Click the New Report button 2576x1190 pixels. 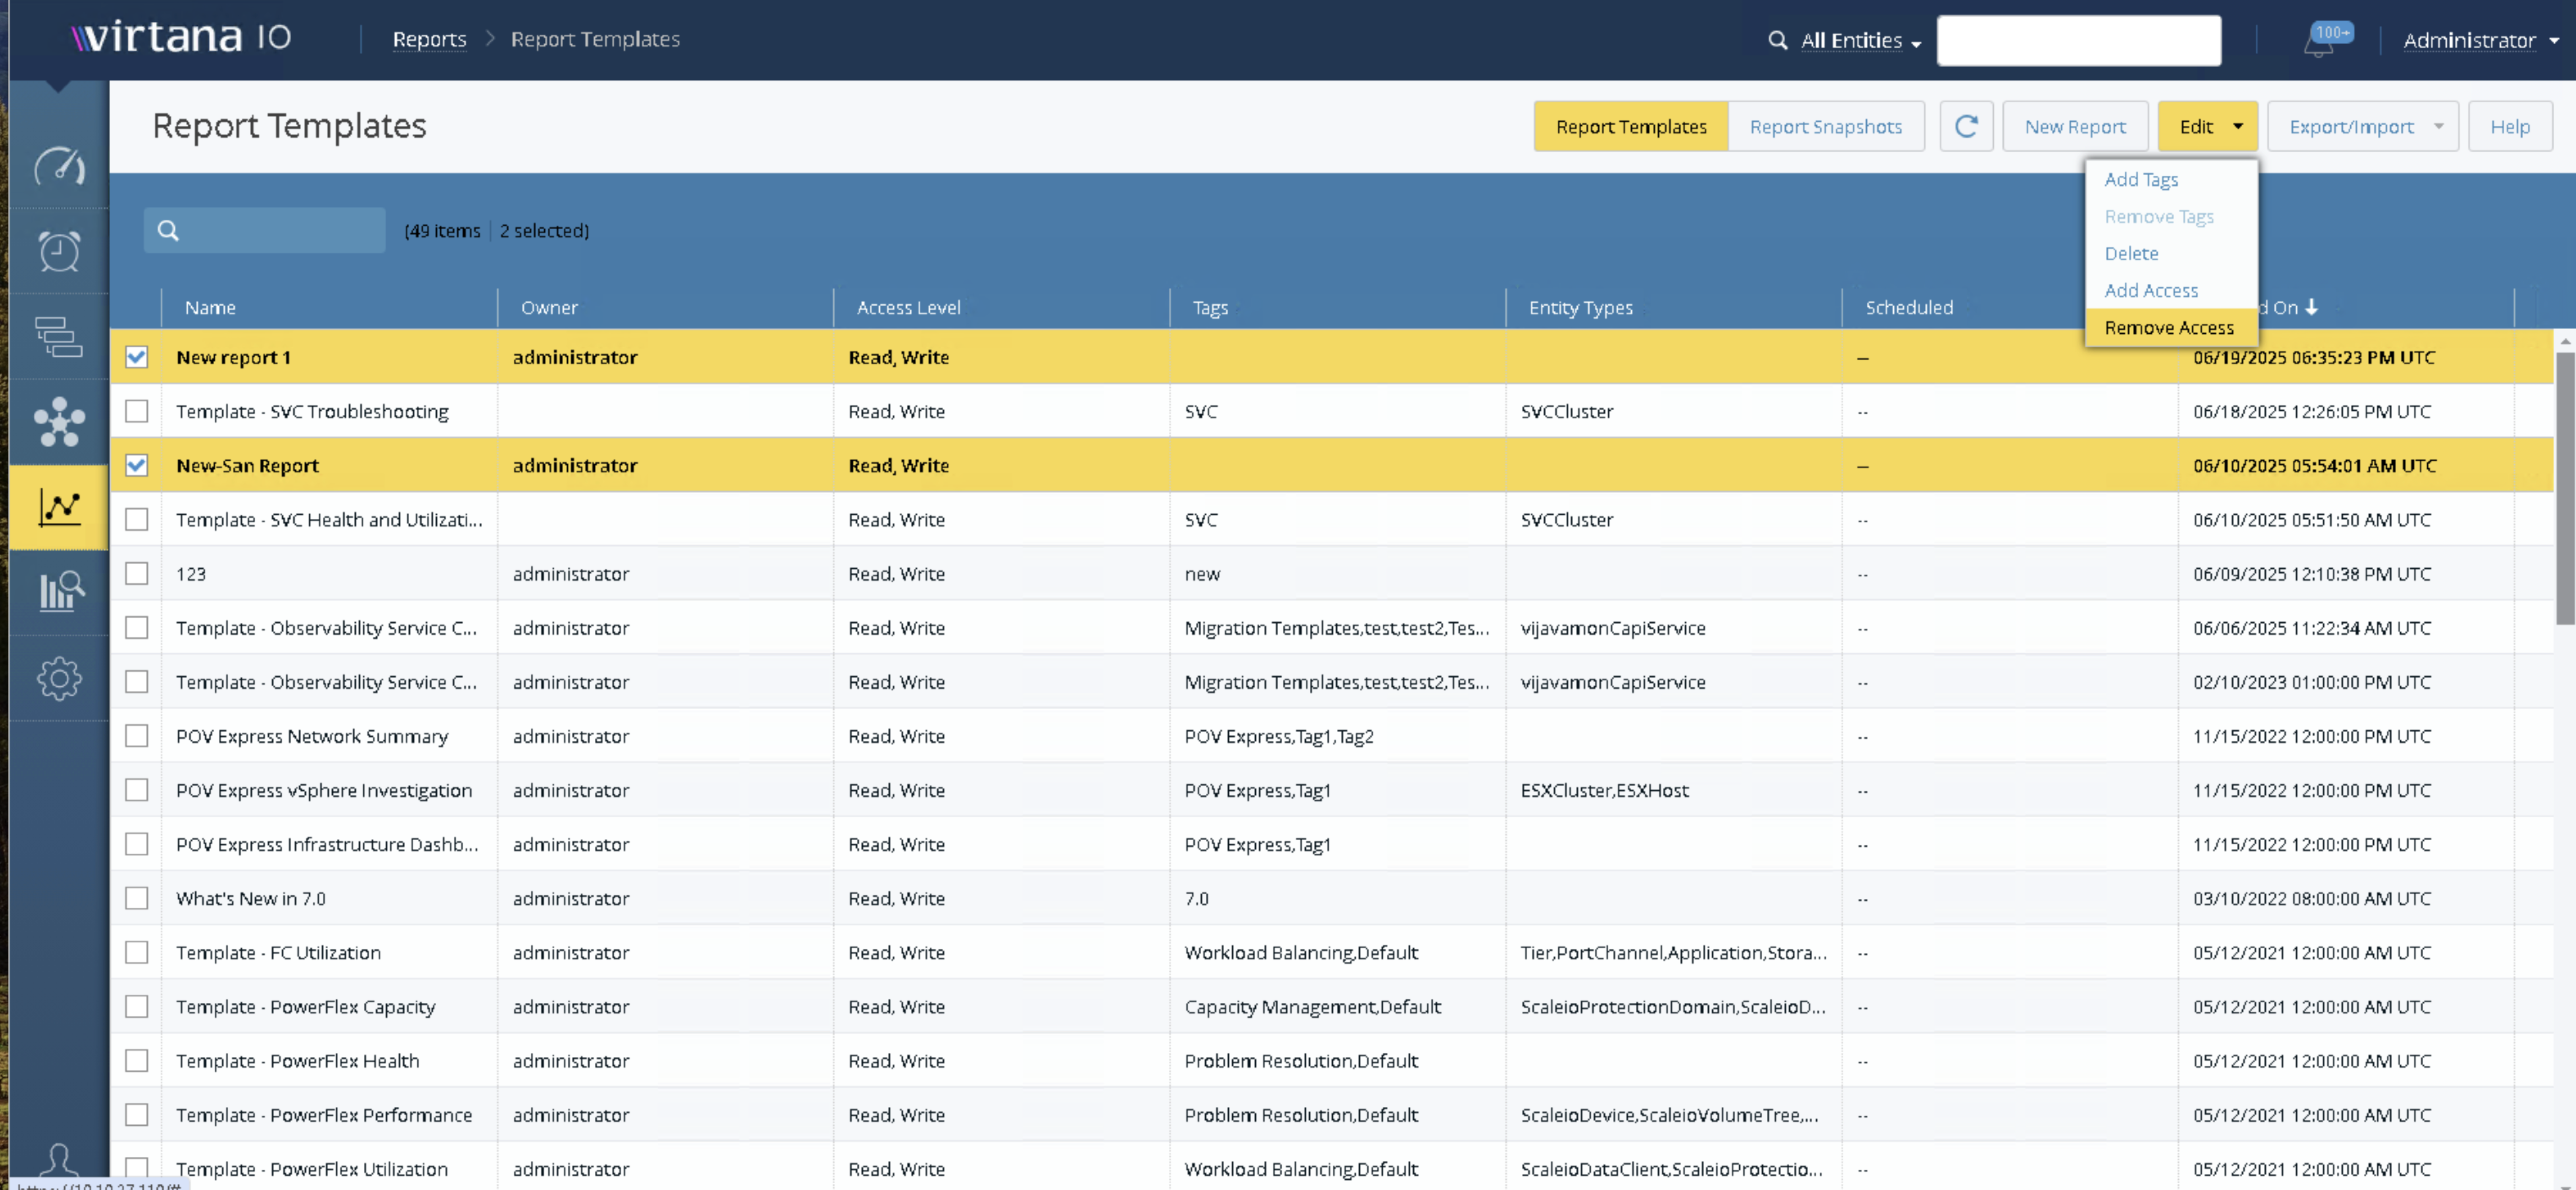[2074, 126]
